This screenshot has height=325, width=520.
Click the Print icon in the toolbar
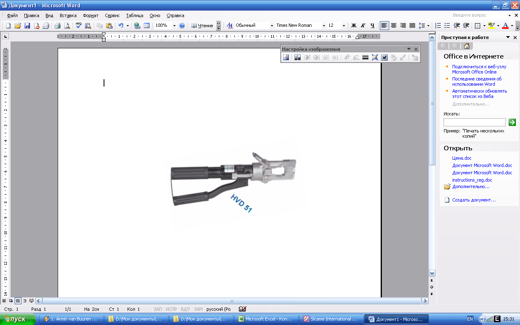click(x=57, y=26)
